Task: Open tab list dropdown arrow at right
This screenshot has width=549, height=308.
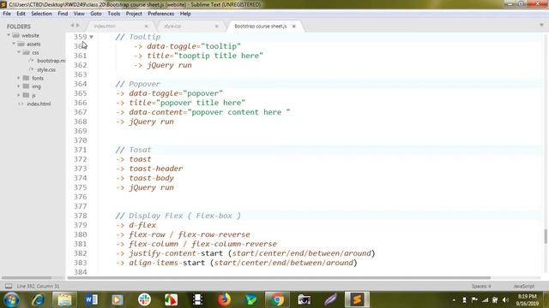Action: click(x=541, y=25)
